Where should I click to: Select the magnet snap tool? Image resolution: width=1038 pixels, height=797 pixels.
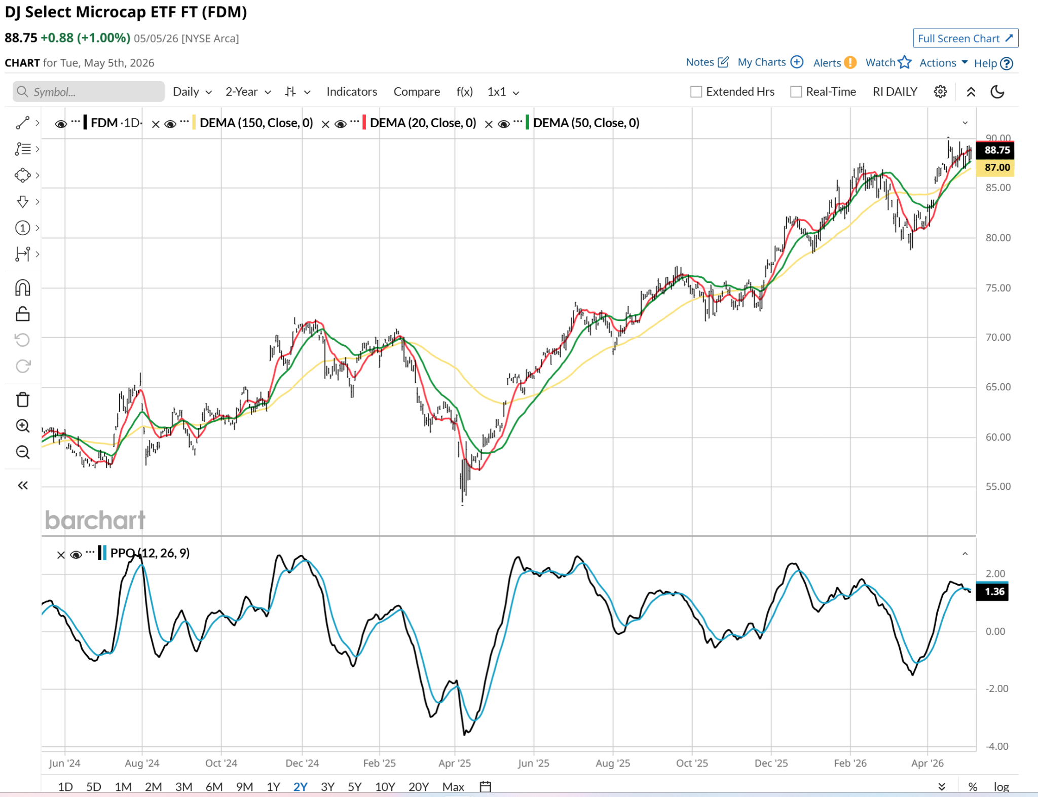[23, 287]
